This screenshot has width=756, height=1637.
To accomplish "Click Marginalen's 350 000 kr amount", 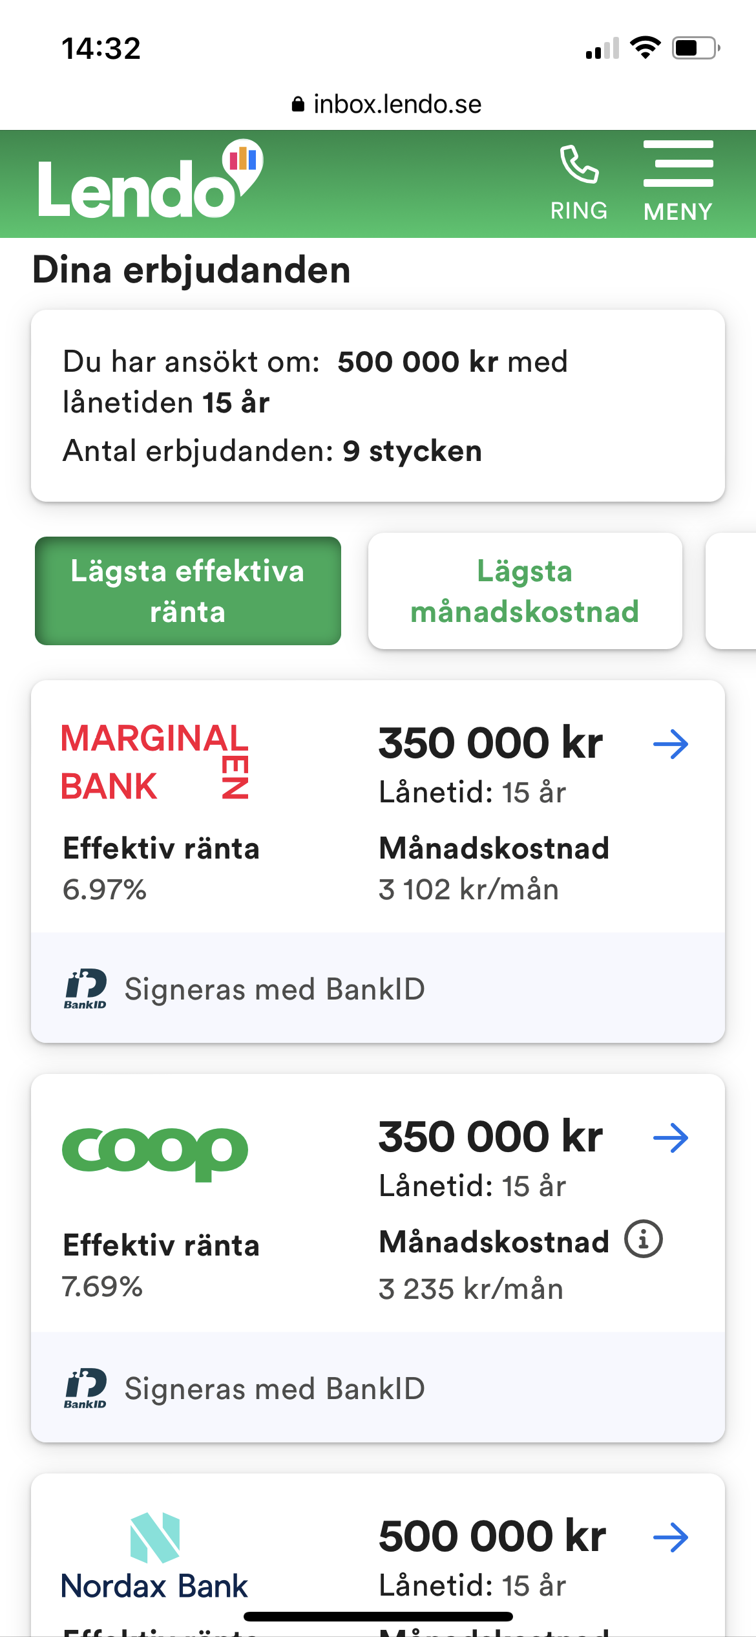I will click(490, 744).
